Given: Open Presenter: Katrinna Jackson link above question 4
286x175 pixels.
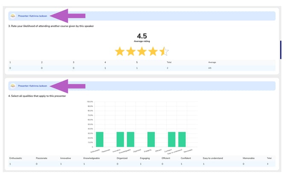Looking at the screenshot, I should tap(32, 86).
